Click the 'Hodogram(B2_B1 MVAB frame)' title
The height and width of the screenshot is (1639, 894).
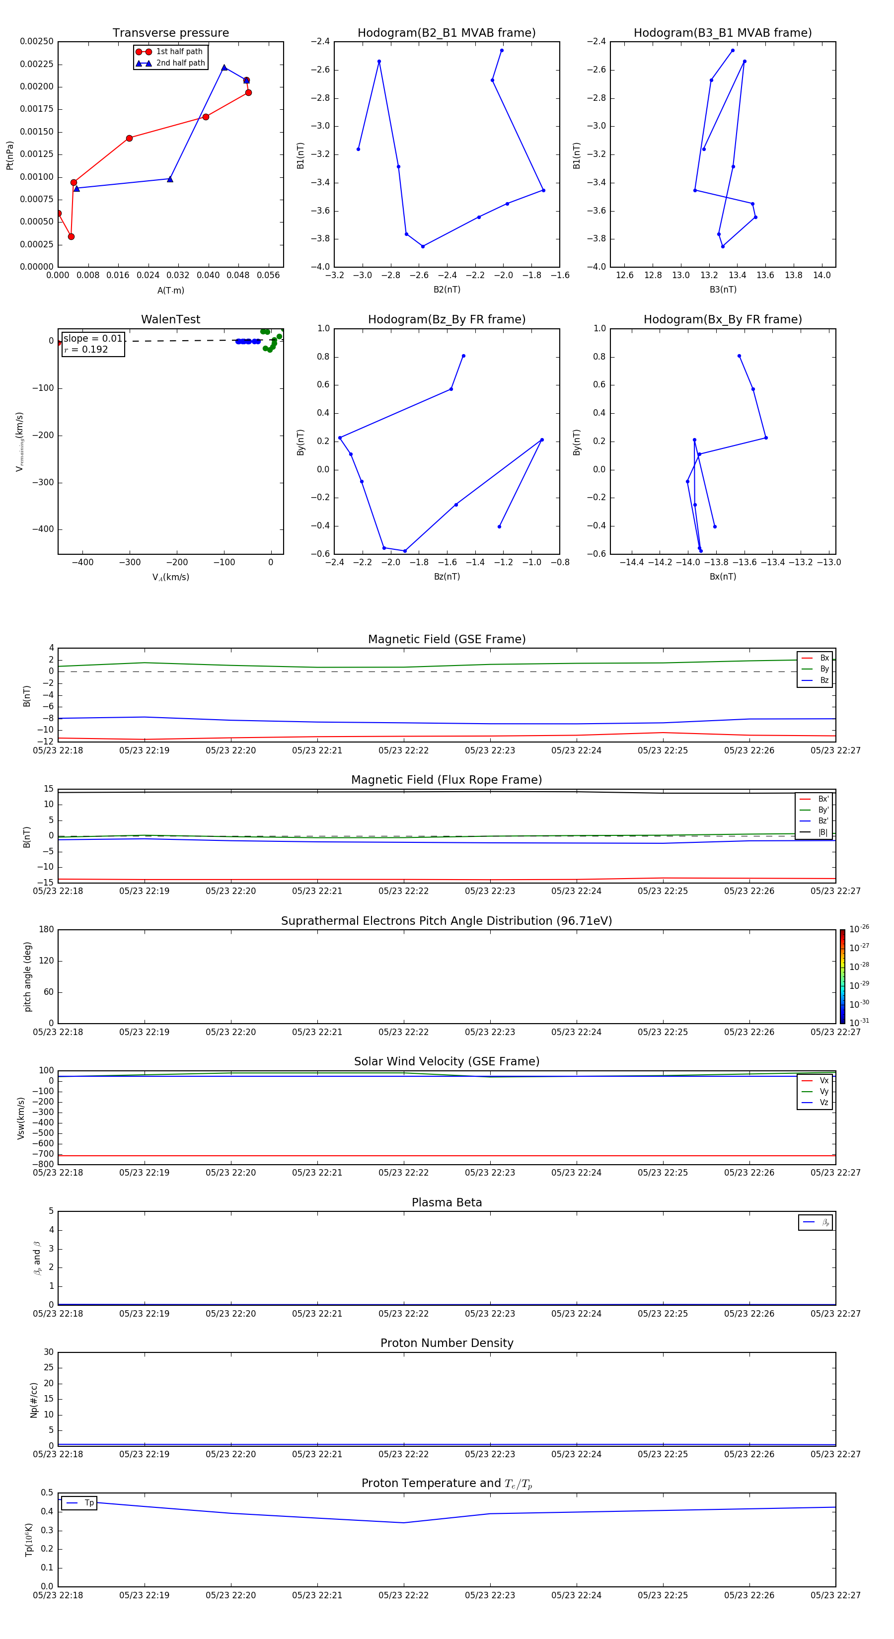447,33
